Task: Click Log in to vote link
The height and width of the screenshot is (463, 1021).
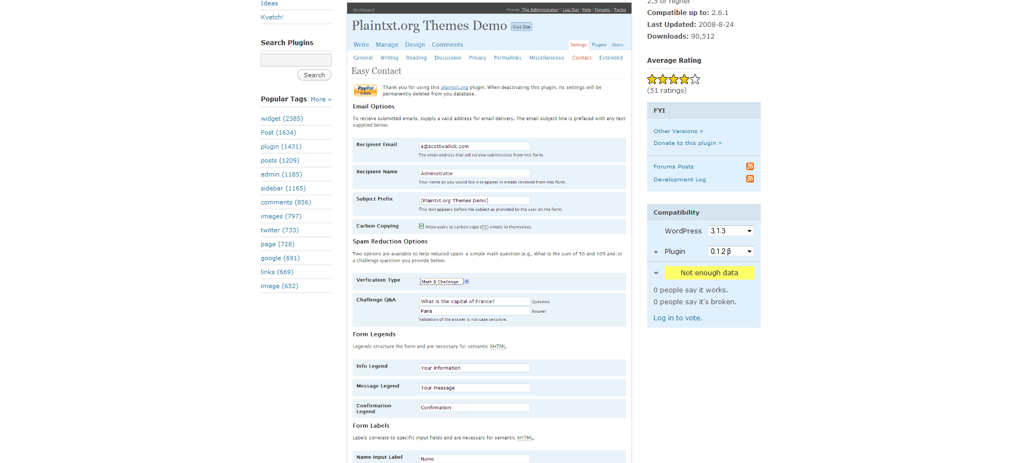Action: (x=678, y=318)
